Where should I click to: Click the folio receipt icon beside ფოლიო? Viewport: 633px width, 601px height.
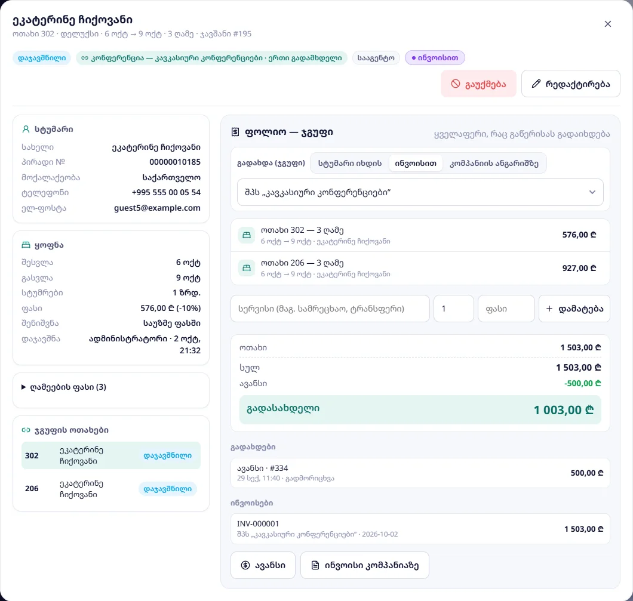[235, 132]
